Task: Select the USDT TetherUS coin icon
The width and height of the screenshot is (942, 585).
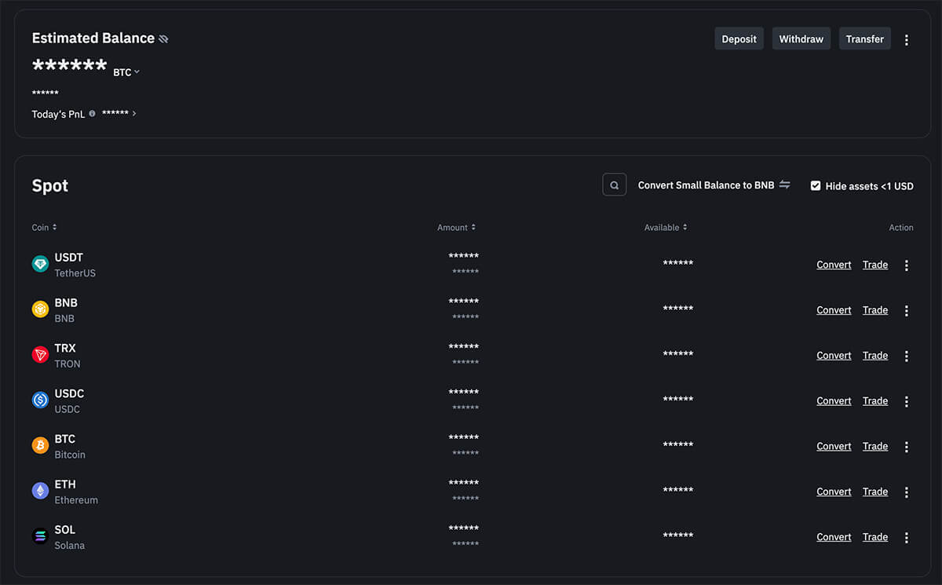Action: [40, 264]
